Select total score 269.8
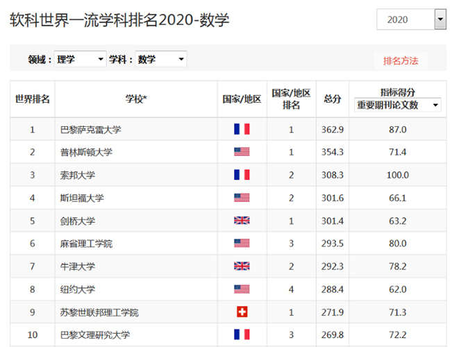 pos(333,335)
